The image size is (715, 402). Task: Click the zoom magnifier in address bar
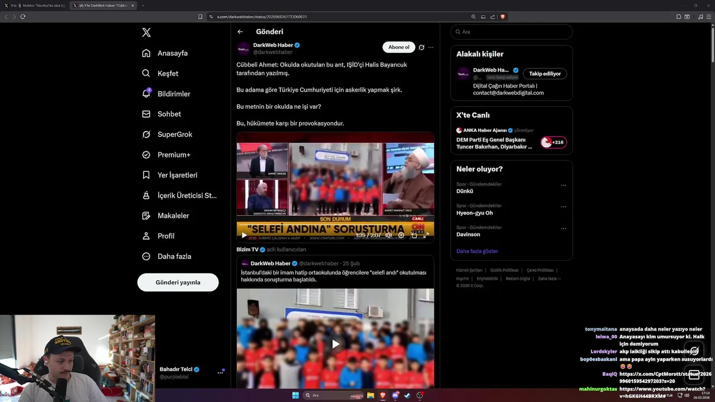(x=474, y=17)
